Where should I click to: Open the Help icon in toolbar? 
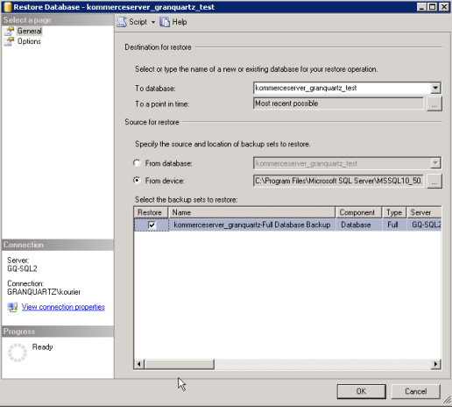[165, 22]
